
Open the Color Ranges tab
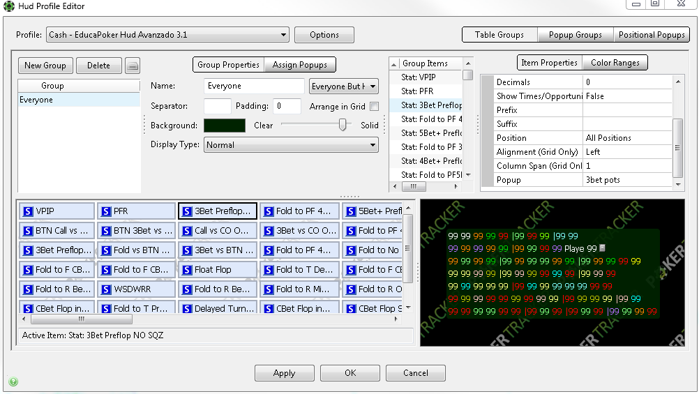[x=615, y=63]
